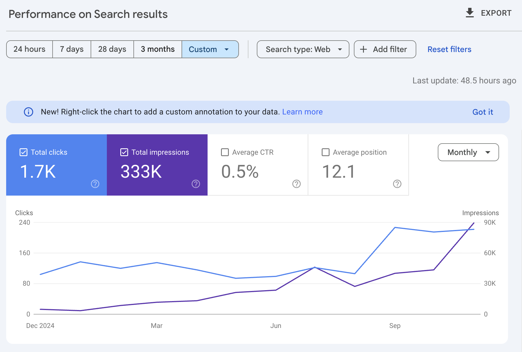The width and height of the screenshot is (522, 352).
Task: Enable the Average position checkbox
Action: pyautogui.click(x=326, y=152)
